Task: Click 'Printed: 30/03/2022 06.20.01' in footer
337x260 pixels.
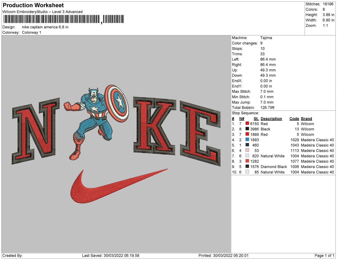Action: [x=223, y=256]
